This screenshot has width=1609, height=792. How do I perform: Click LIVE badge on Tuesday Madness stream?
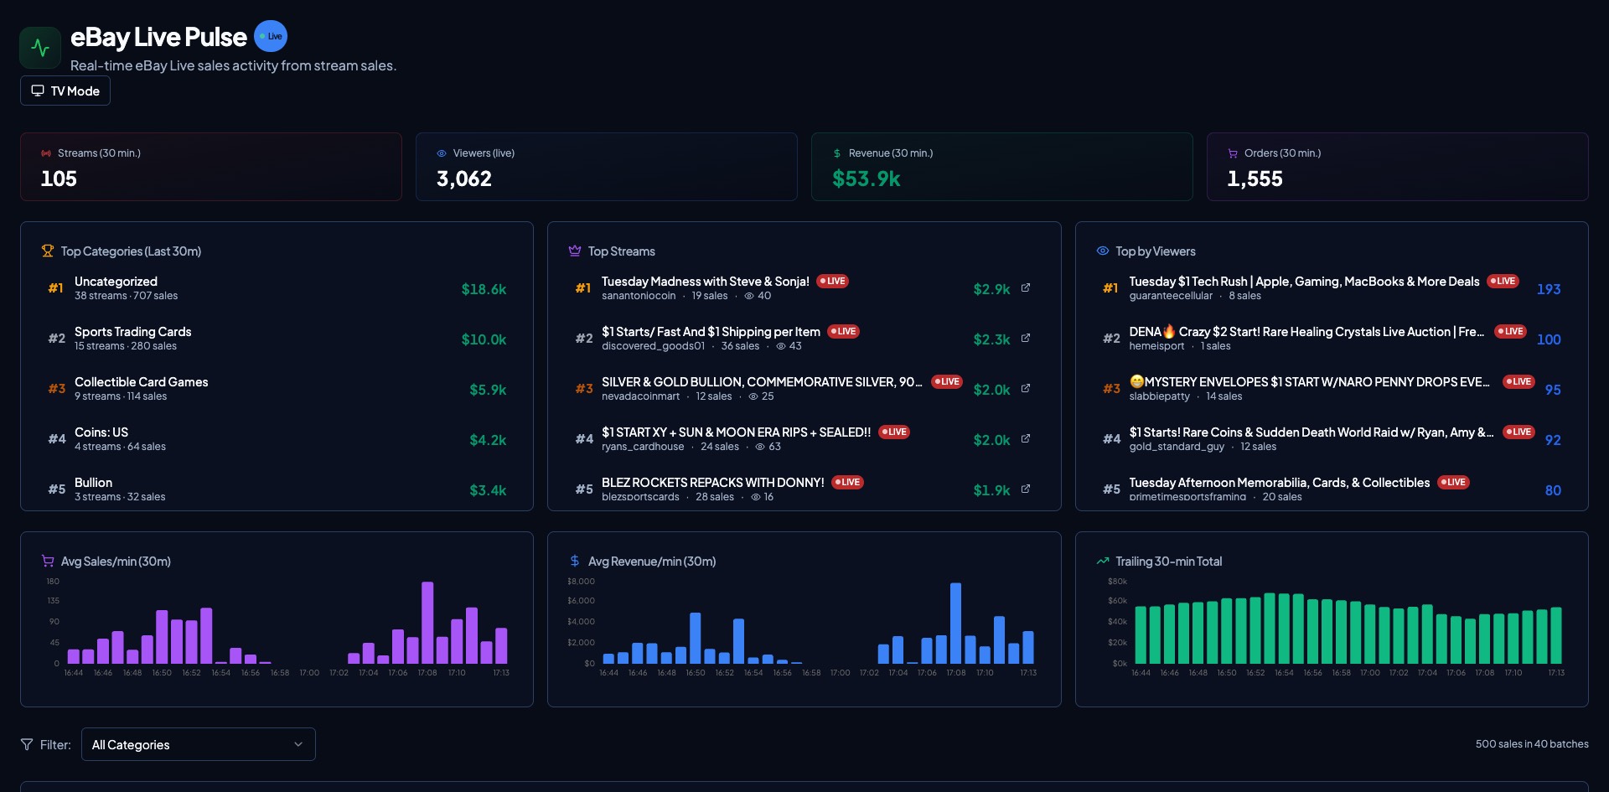pyautogui.click(x=832, y=282)
